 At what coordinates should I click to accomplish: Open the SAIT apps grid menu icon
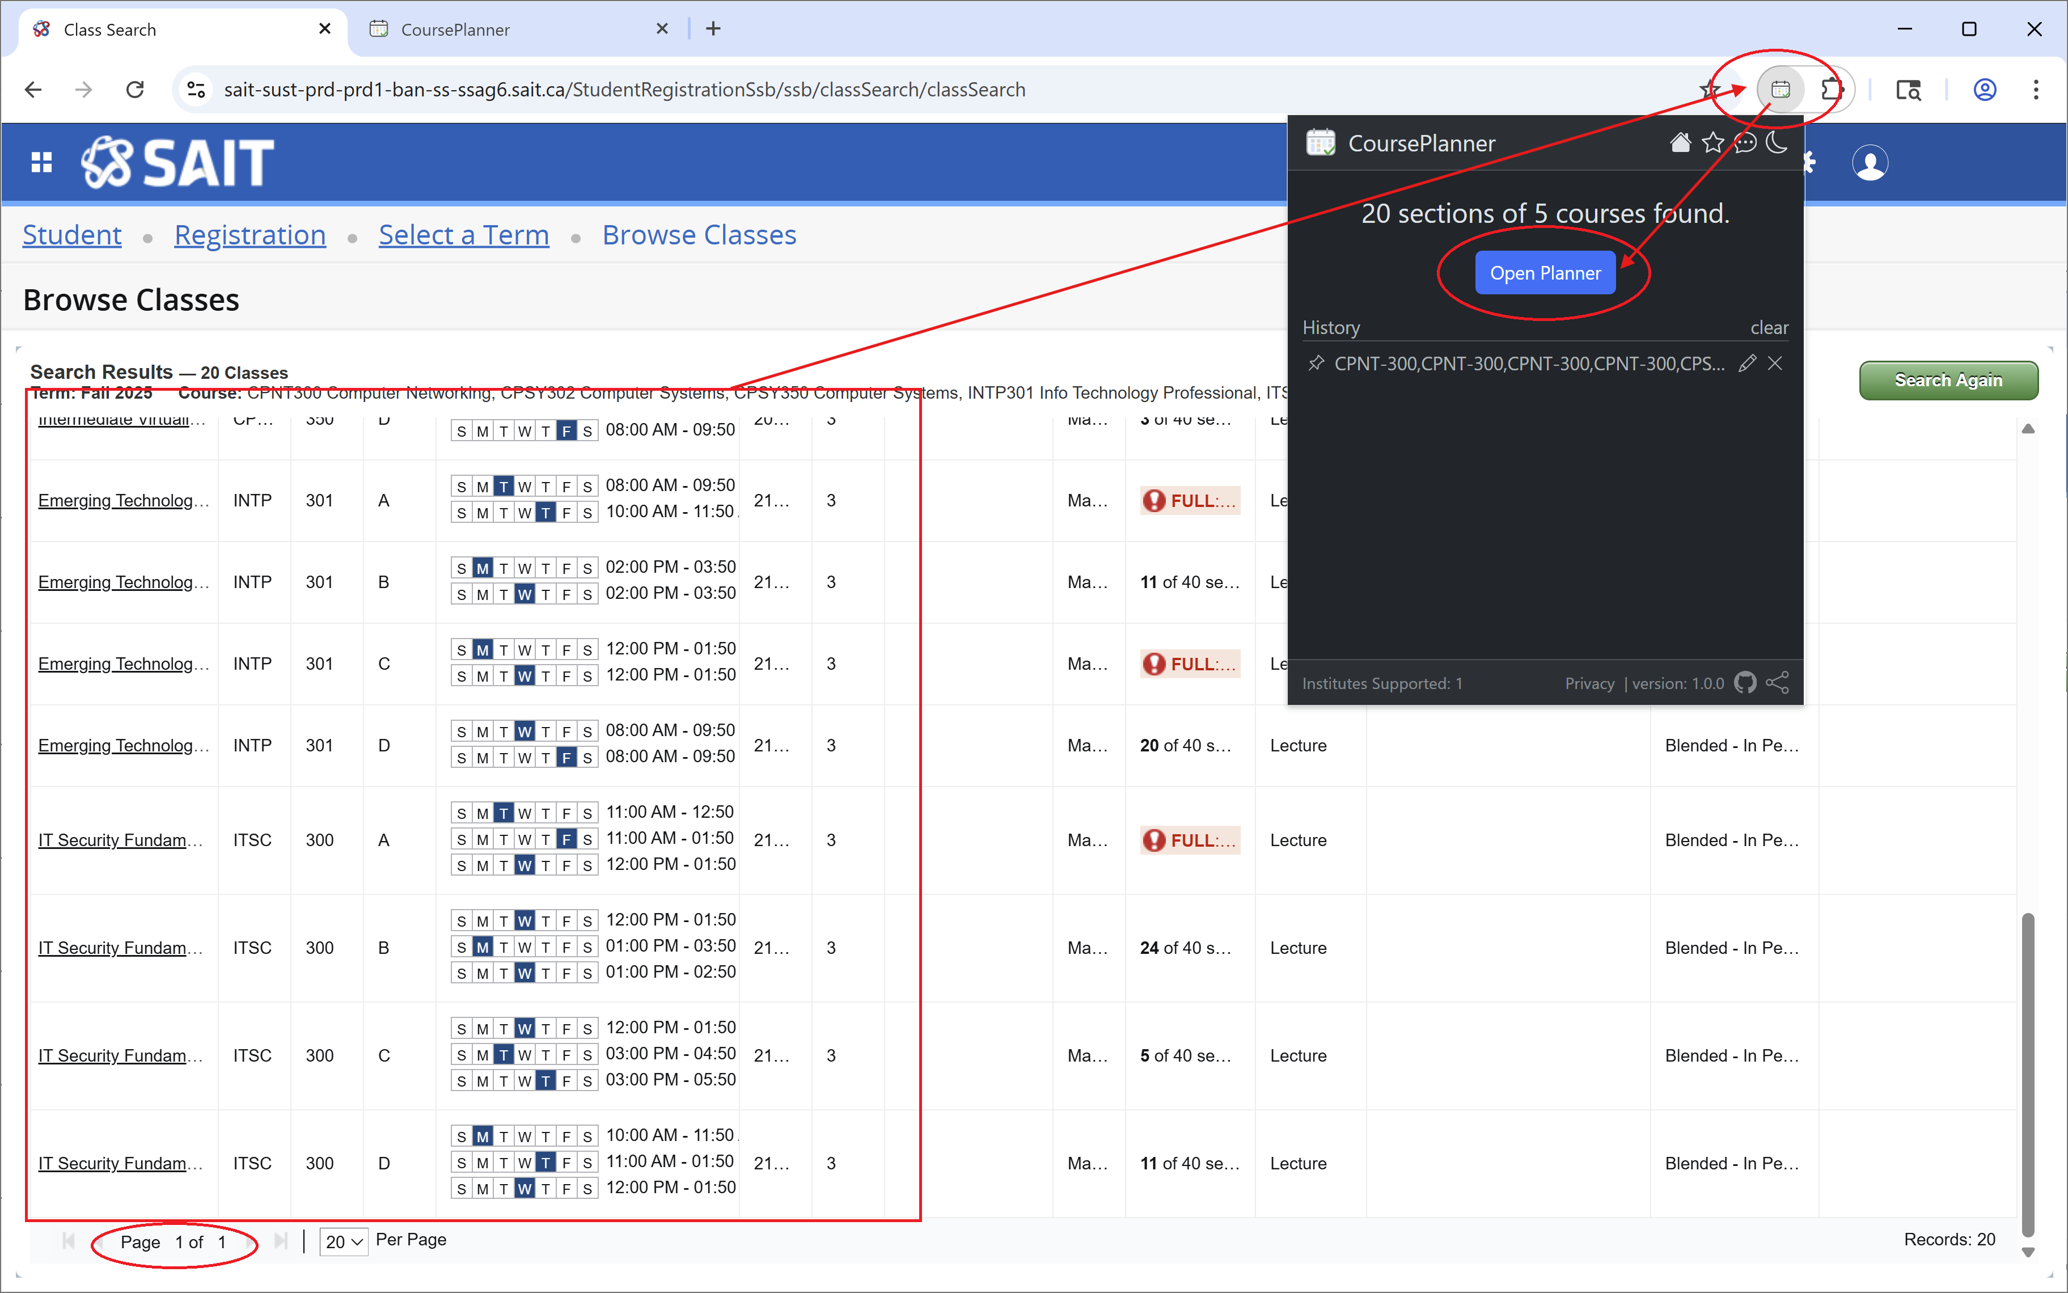[x=41, y=163]
